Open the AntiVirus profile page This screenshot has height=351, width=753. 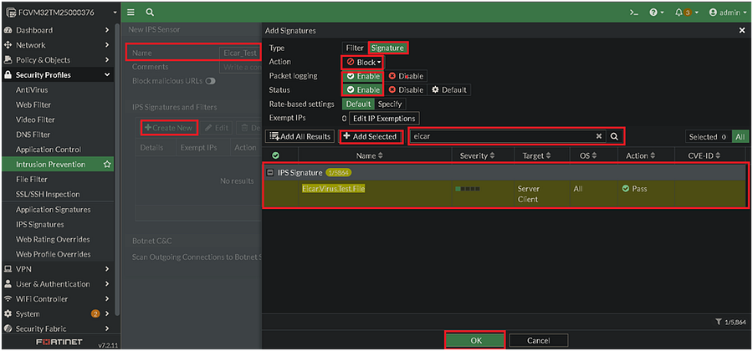coord(32,89)
